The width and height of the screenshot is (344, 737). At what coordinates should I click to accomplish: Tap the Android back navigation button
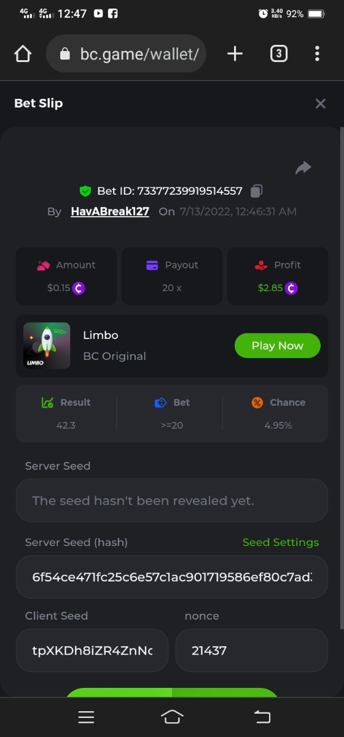click(x=262, y=716)
